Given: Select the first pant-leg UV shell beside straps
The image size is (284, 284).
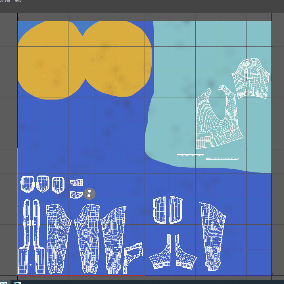Looking at the screenshot, I should pos(58,239).
